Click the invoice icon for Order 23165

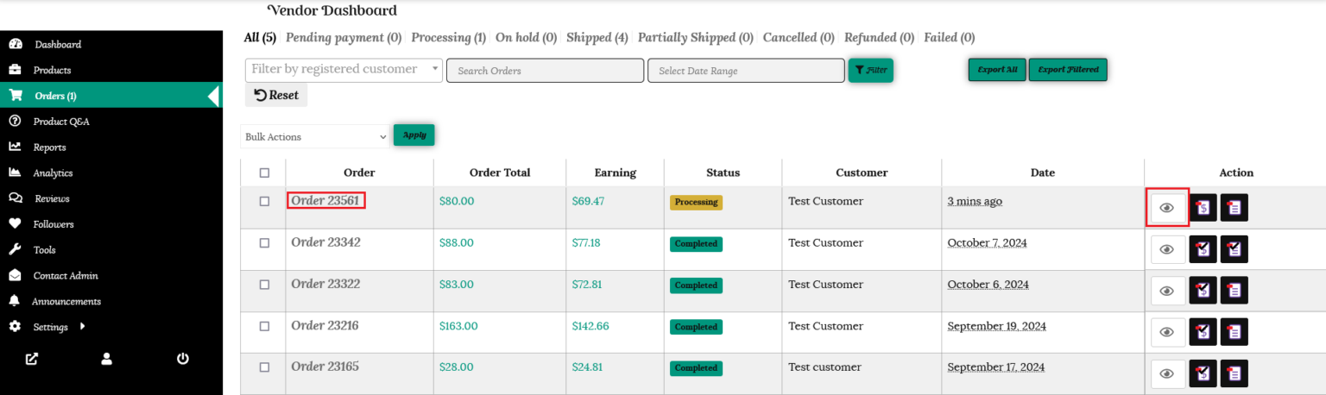point(1203,373)
